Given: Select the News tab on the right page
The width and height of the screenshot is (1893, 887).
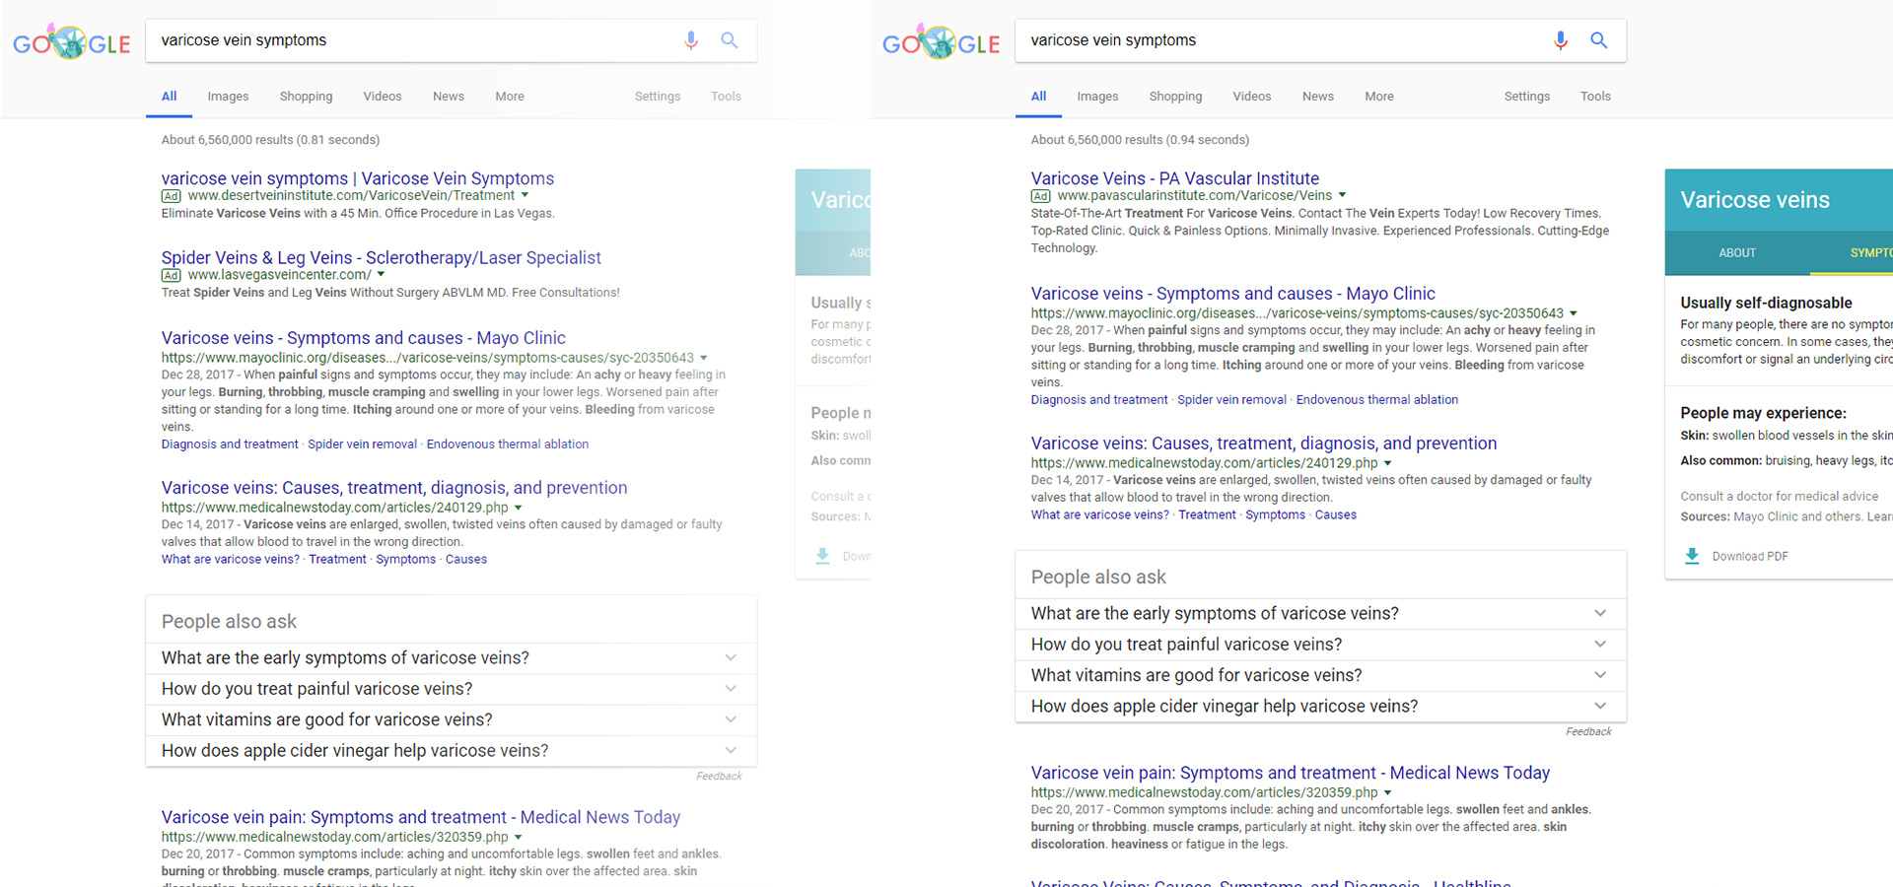Looking at the screenshot, I should point(1318,97).
